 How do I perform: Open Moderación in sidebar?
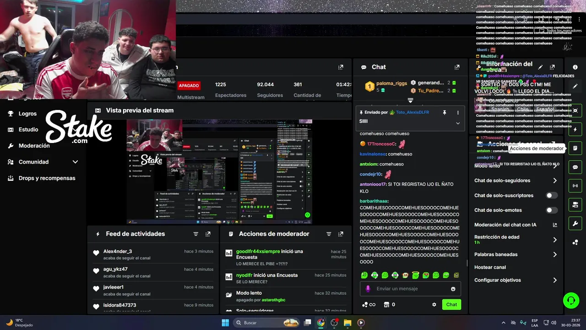point(34,146)
